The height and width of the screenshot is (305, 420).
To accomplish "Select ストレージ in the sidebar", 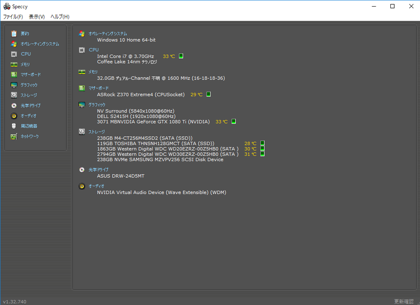I will coord(29,95).
